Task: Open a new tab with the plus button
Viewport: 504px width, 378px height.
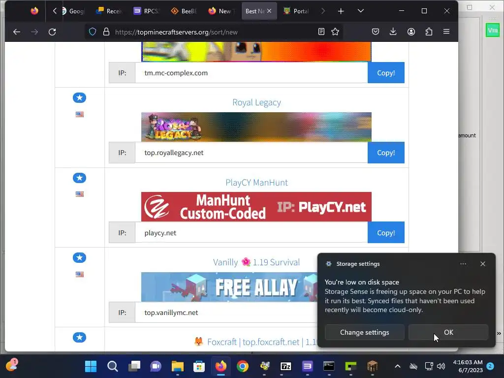Action: 341,11
